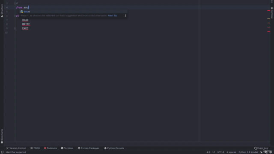This screenshot has height=154, width=274.
Task: Open the SciView side panel
Action: (272, 13)
